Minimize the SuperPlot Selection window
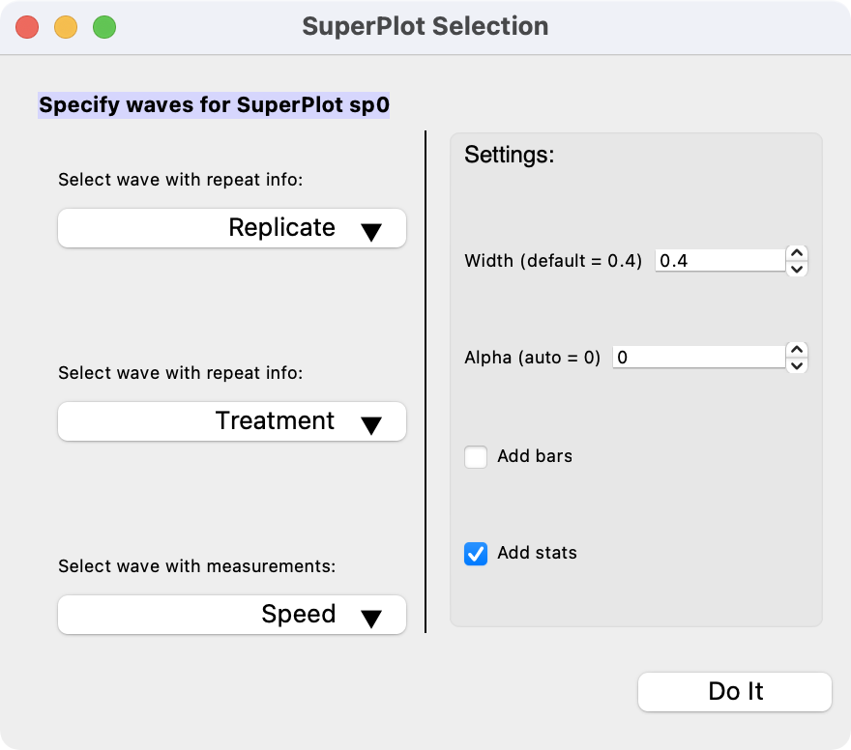851x750 pixels. coord(66,27)
